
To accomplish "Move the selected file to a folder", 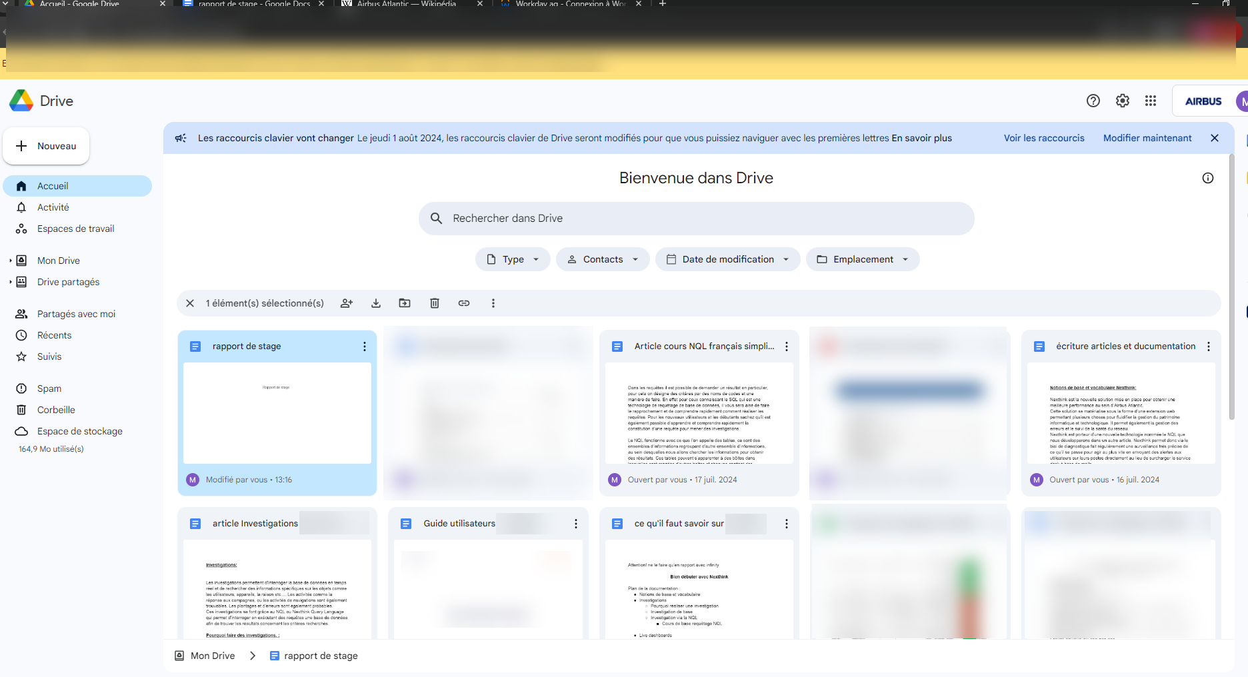I will pyautogui.click(x=405, y=303).
